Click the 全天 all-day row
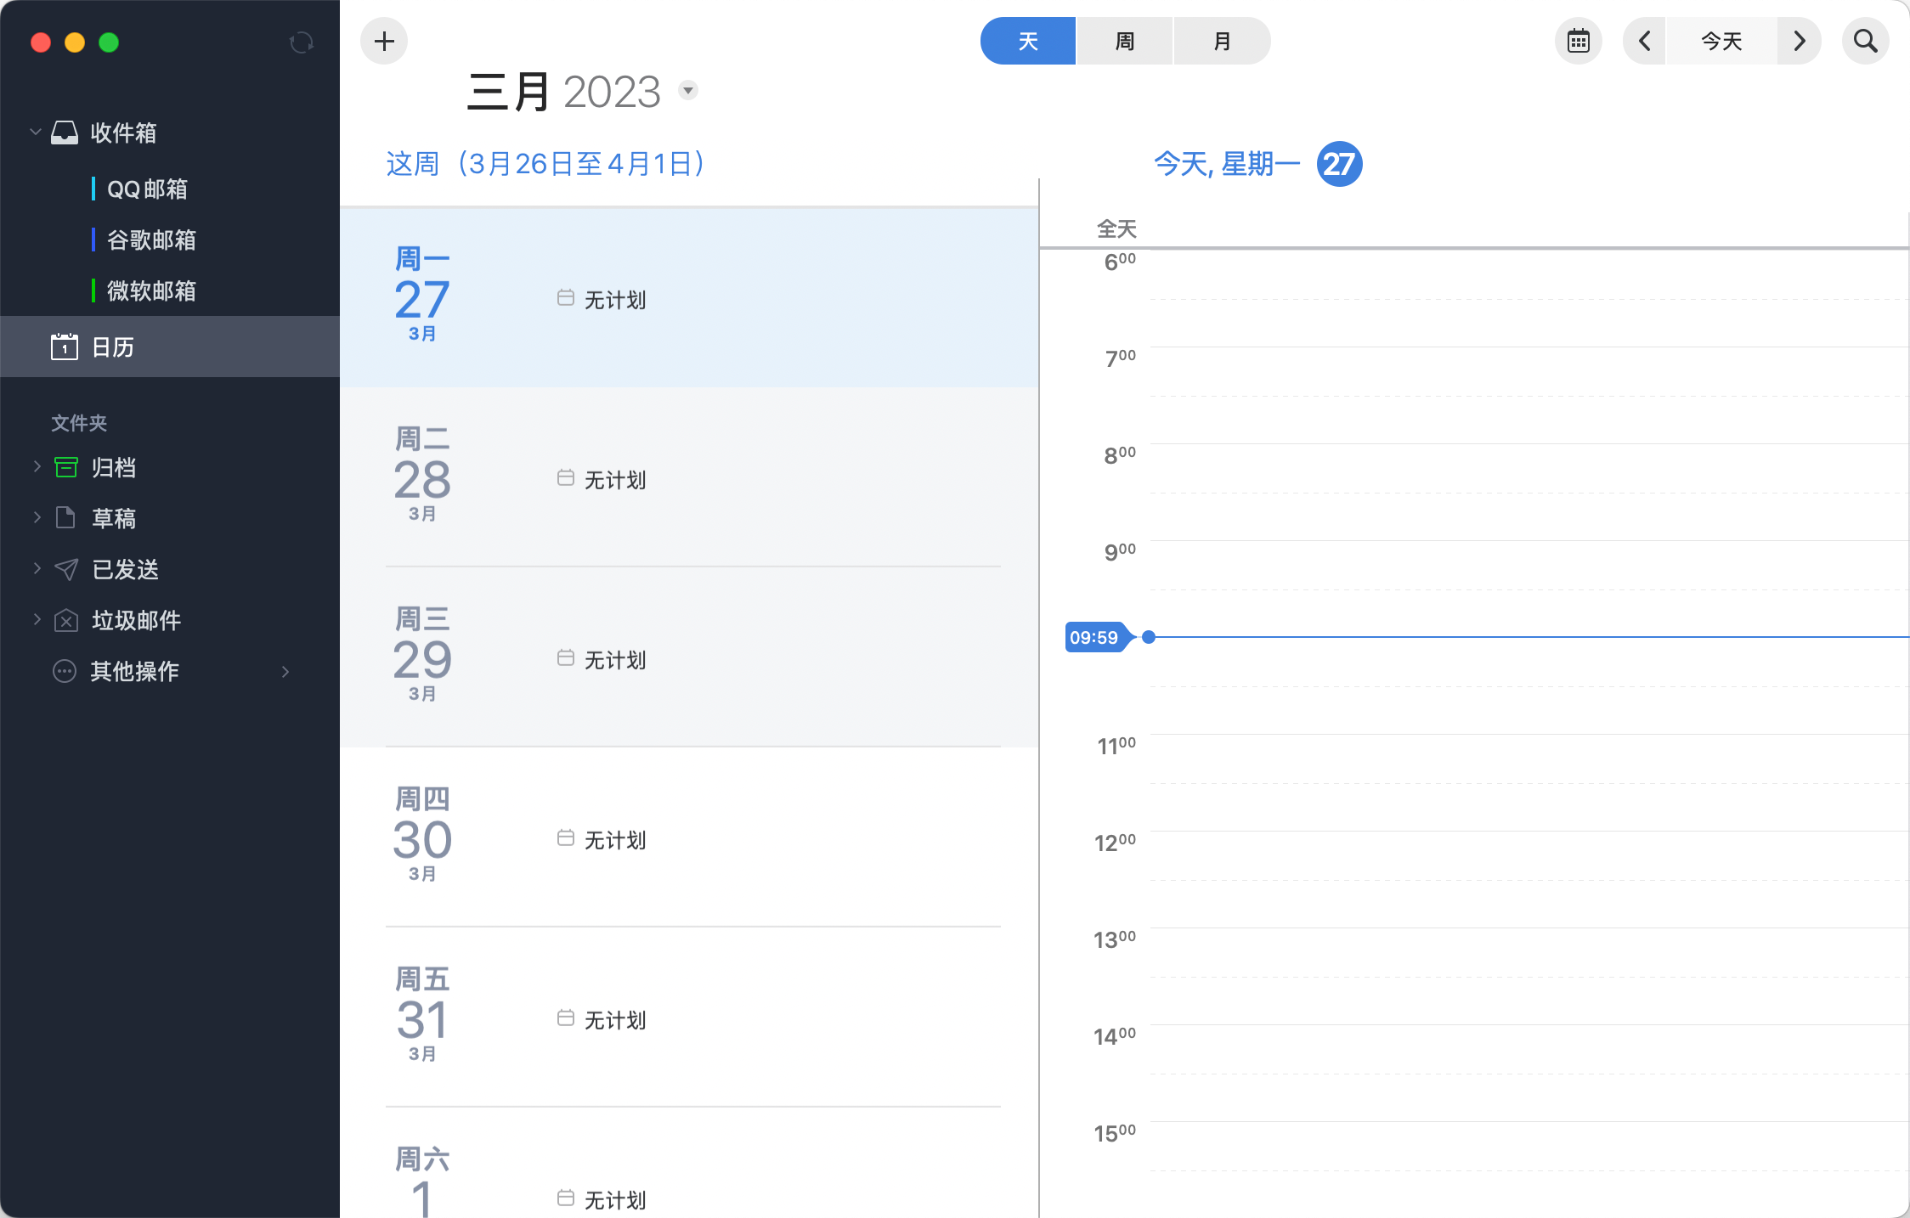 pyautogui.click(x=1475, y=228)
